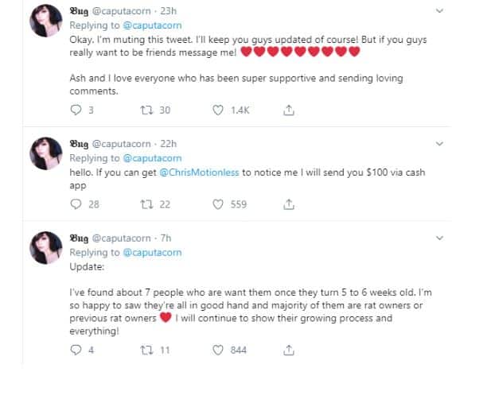Image resolution: width=483 pixels, height=399 pixels.
Task: Click @caputacorn reply link in the 23h tweet
Action: 153,25
